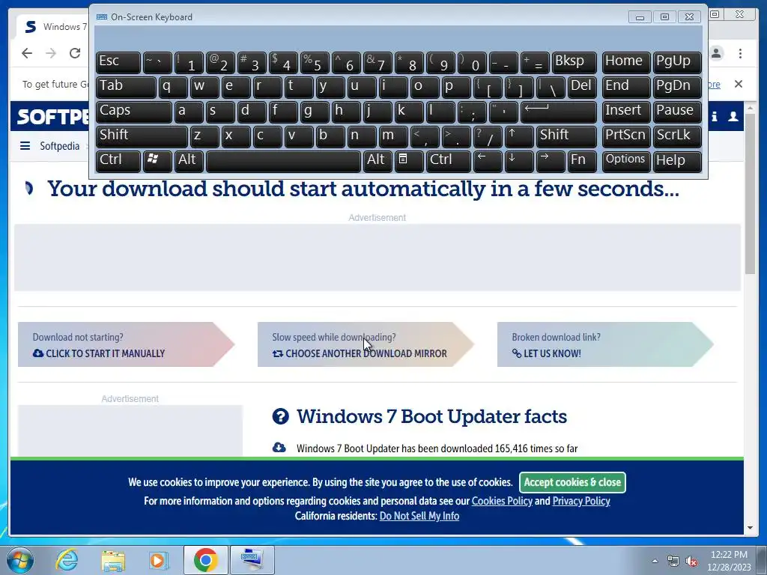Toggle the ScrLk key
767x575 pixels.
point(677,136)
